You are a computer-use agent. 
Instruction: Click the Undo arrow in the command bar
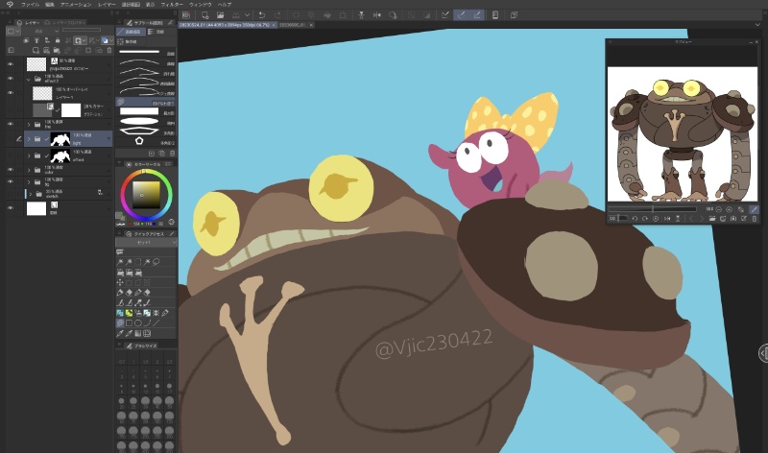(x=261, y=15)
